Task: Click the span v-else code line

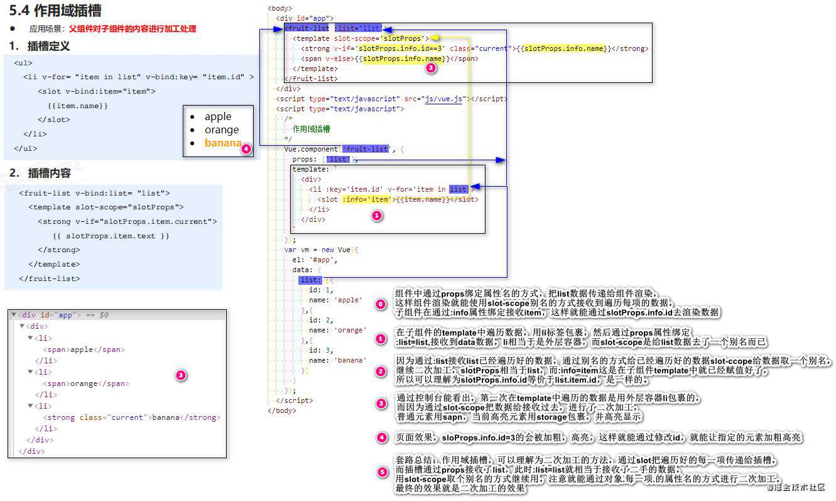Action: [x=389, y=58]
